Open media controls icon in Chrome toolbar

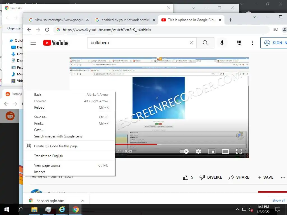[x=276, y=29]
